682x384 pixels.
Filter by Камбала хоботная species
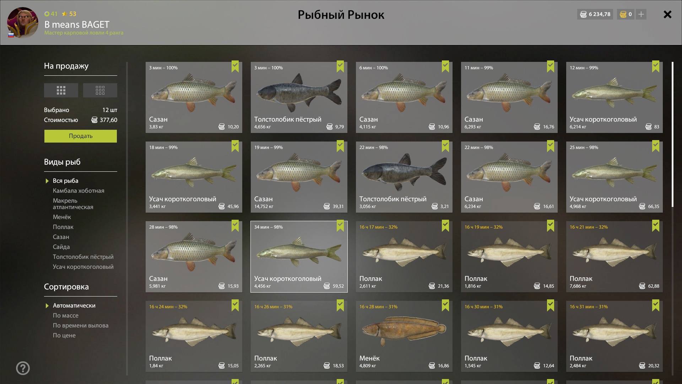click(x=79, y=191)
